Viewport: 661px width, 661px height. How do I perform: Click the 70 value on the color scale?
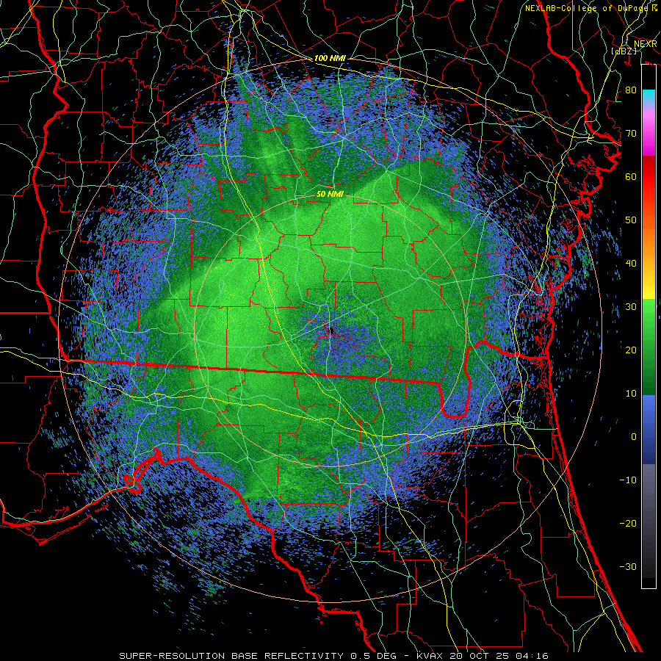[631, 134]
